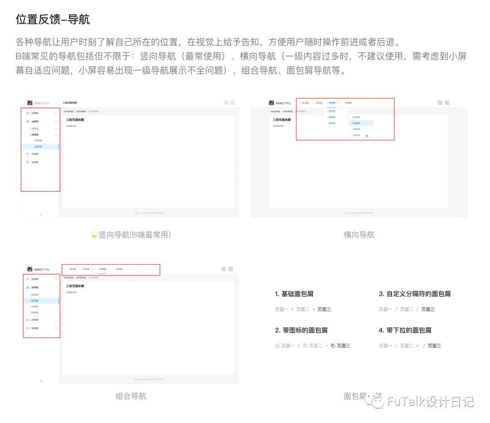Click the 位置反馈-导航 page title
Image resolution: width=490 pixels, height=423 pixels.
(53, 19)
